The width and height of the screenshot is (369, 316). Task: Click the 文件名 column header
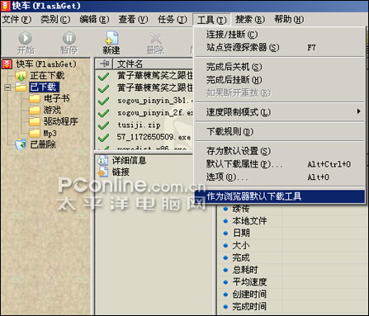pyautogui.click(x=153, y=64)
